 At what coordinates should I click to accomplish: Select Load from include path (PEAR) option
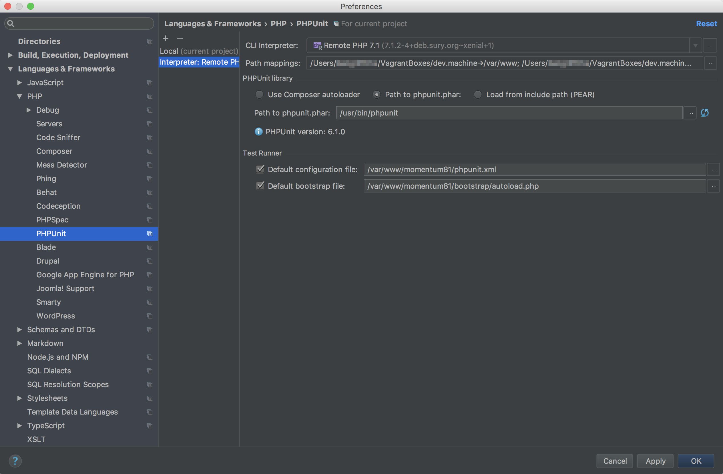pos(478,95)
